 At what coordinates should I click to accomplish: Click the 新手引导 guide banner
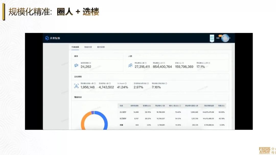(x=212, y=39)
